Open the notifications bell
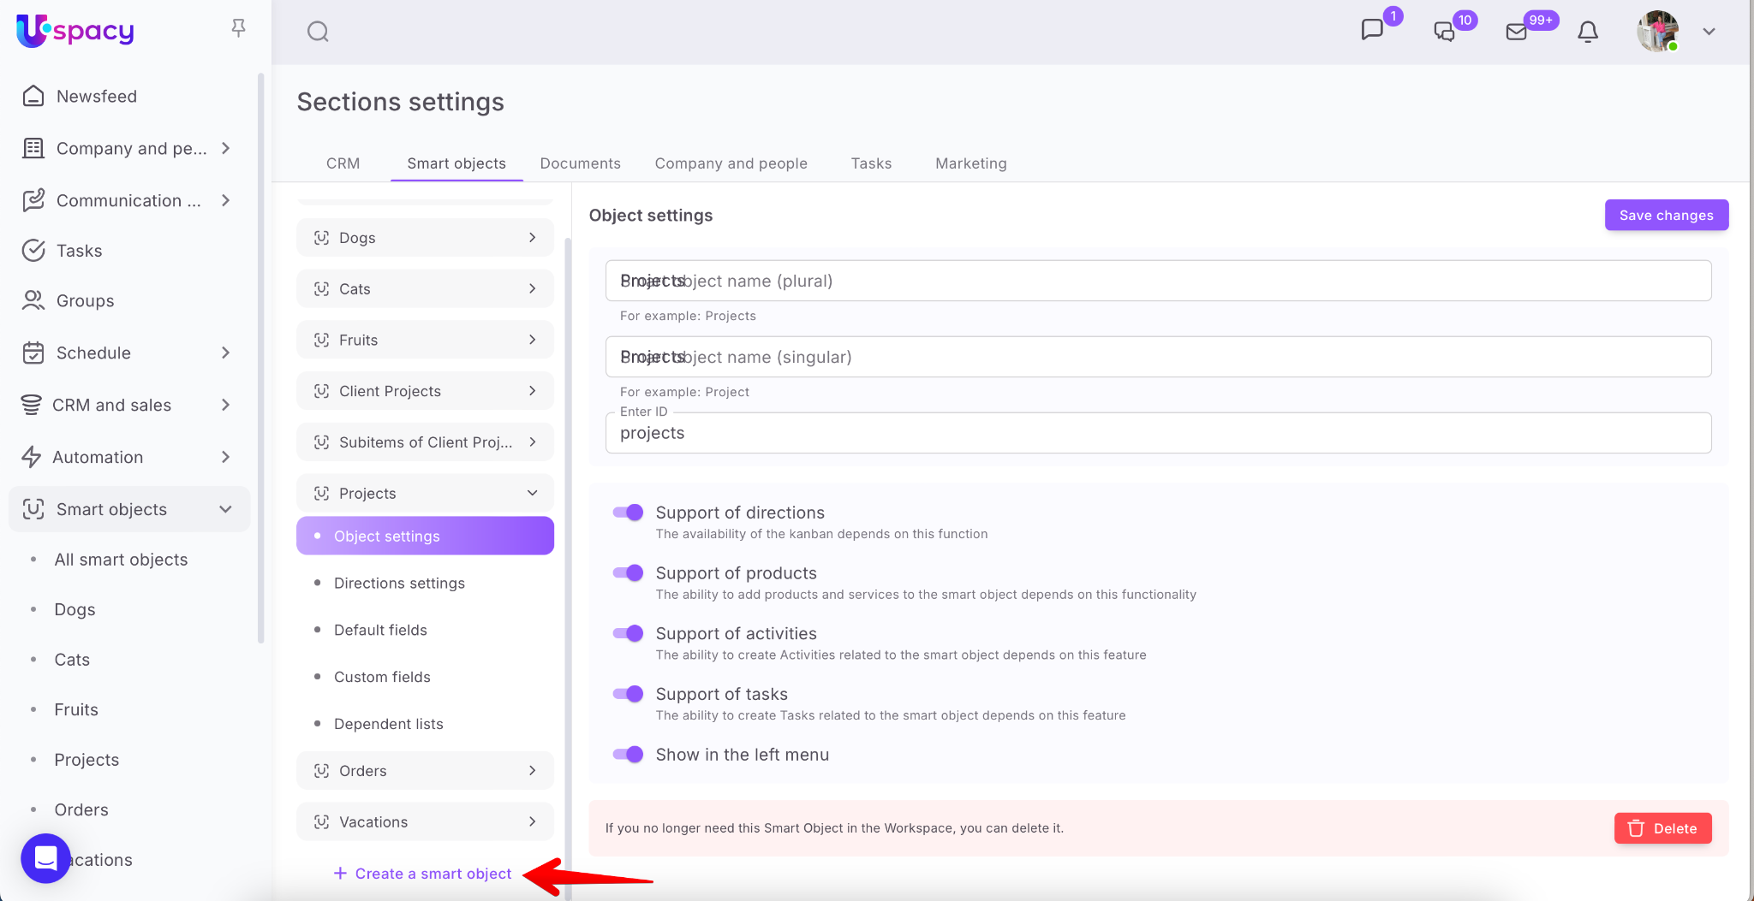Viewport: 1754px width, 901px height. [1587, 32]
